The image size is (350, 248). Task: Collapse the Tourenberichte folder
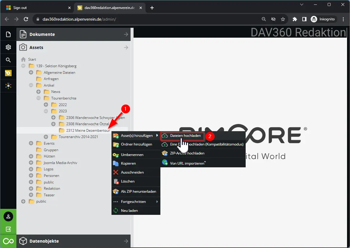38,98
